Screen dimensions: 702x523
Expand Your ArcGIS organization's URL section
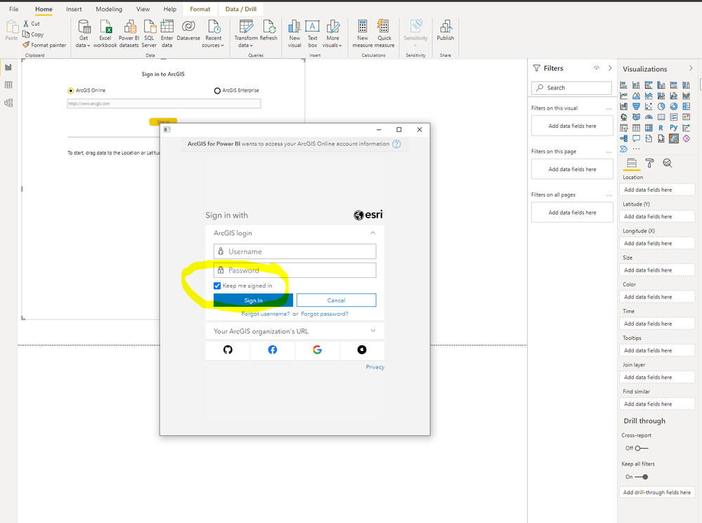point(372,331)
